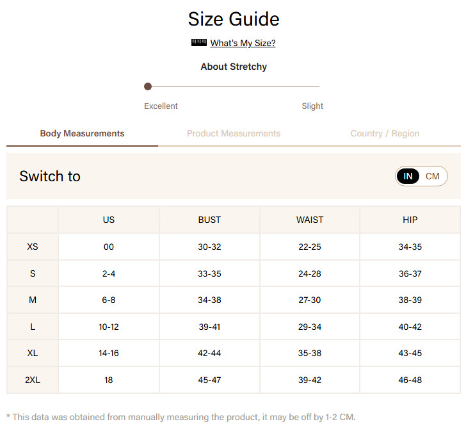Click the About Stretchy heading
This screenshot has height=431, width=466.
234,67
